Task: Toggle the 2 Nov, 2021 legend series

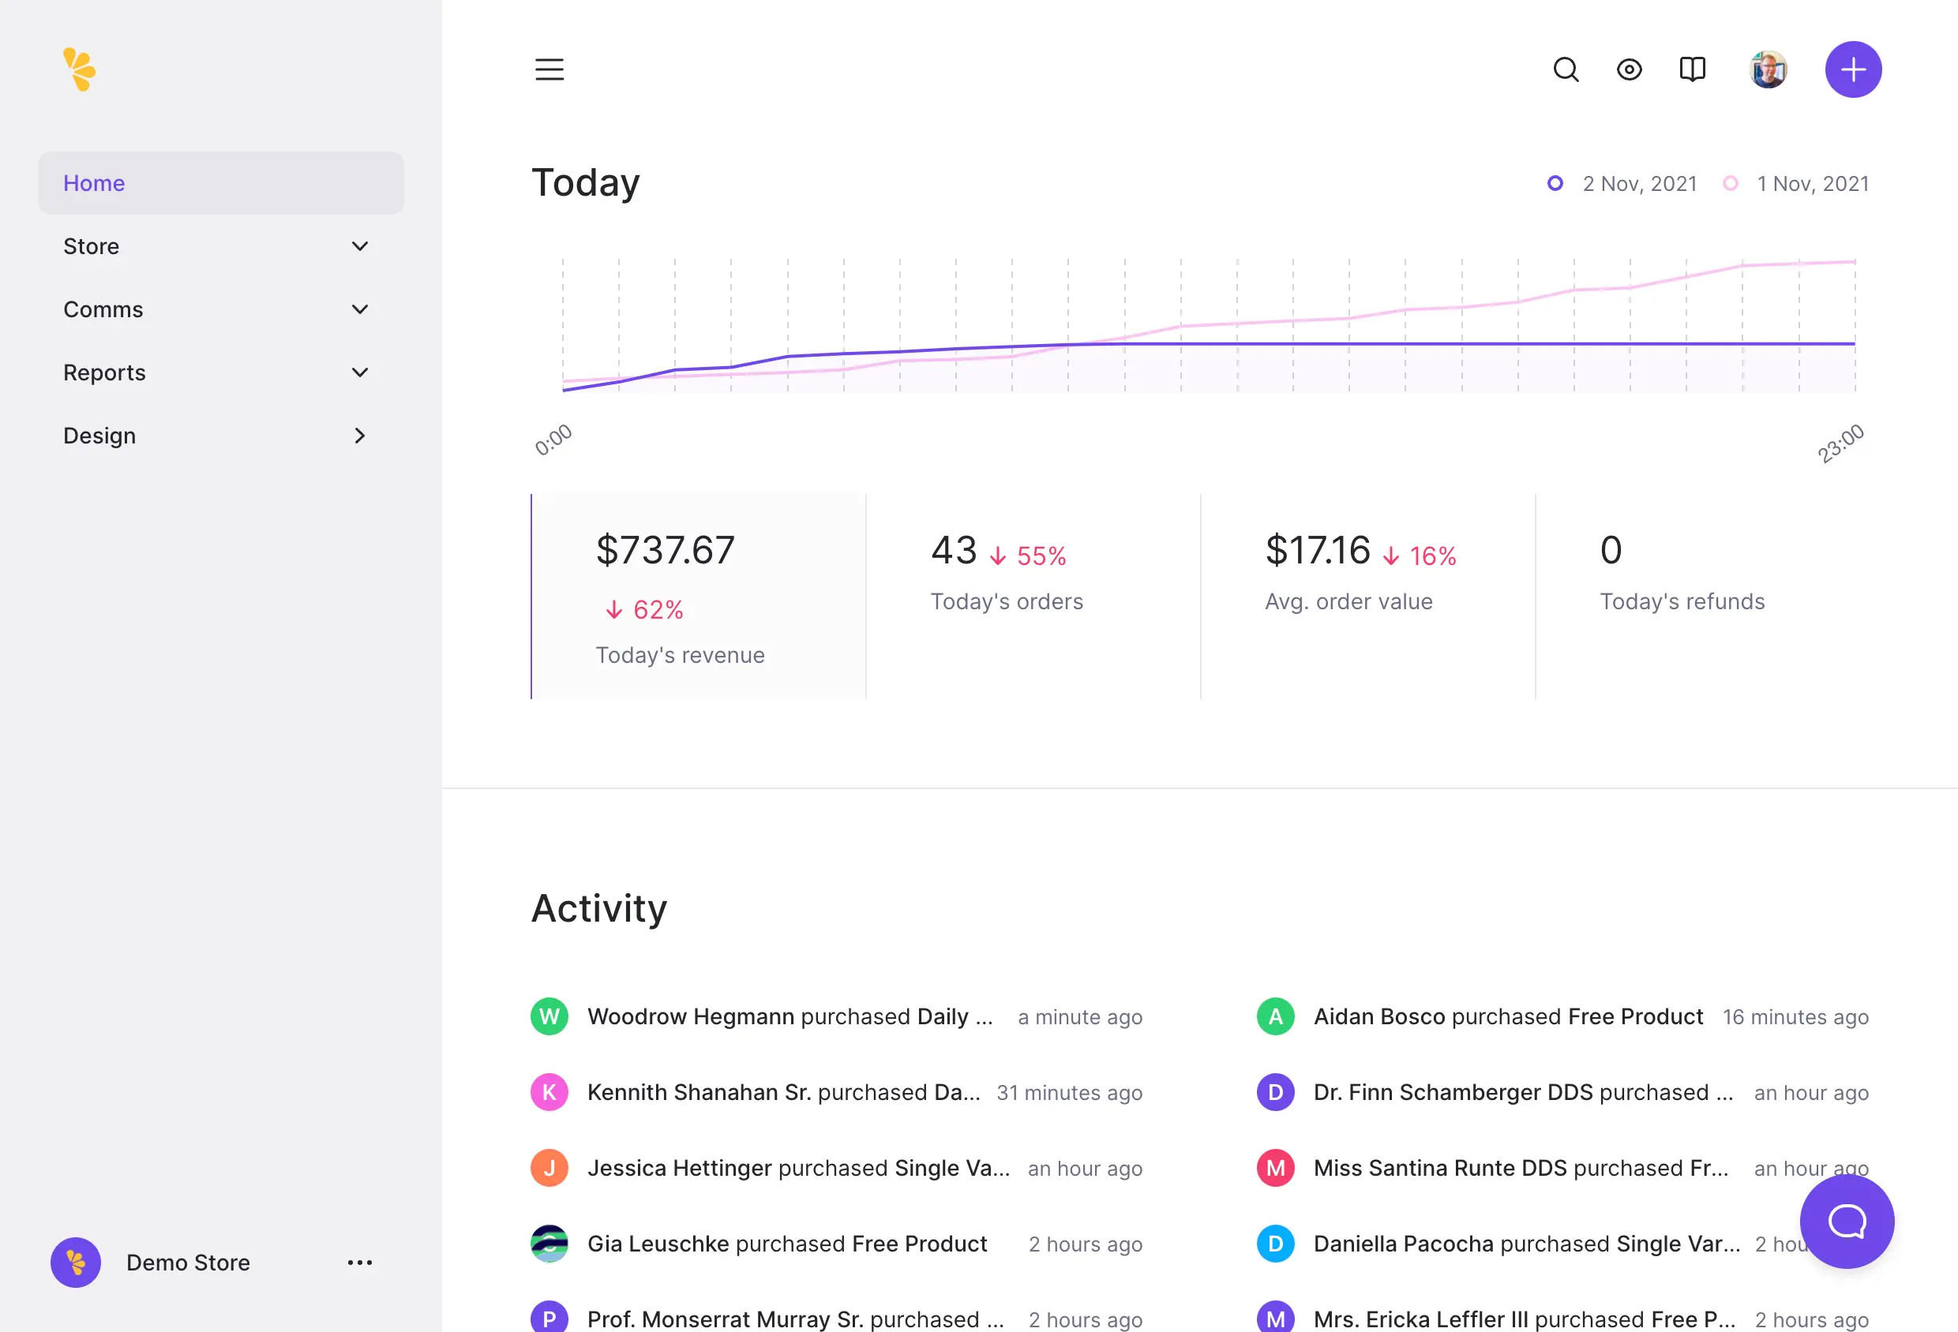Action: coord(1623,184)
